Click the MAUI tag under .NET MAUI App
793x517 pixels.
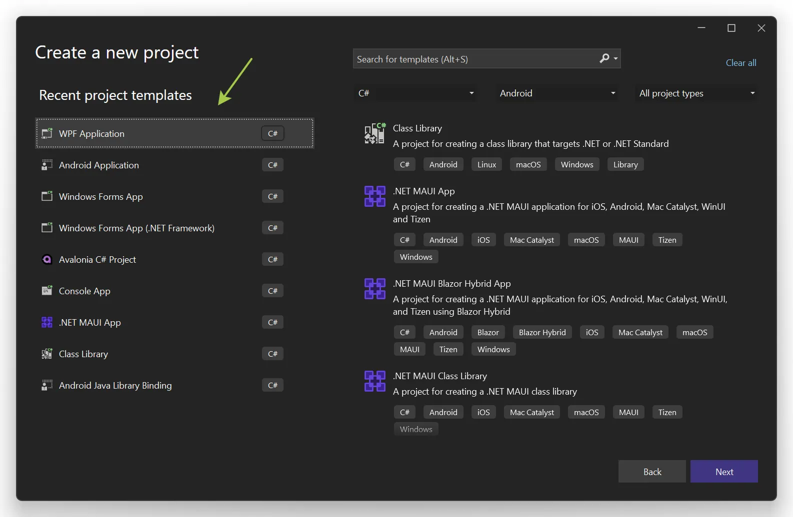628,240
